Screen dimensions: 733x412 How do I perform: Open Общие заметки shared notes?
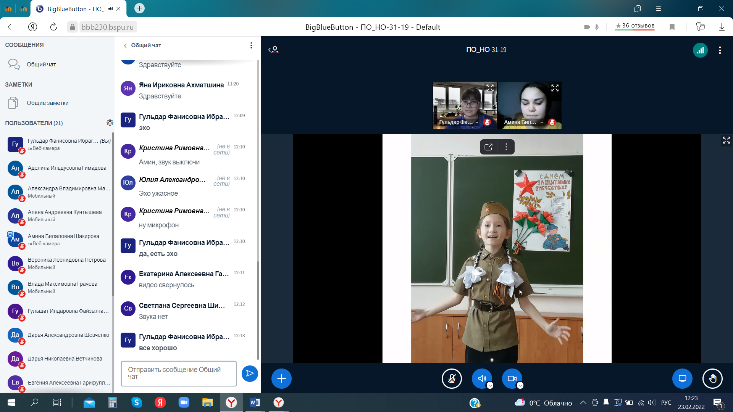point(47,103)
